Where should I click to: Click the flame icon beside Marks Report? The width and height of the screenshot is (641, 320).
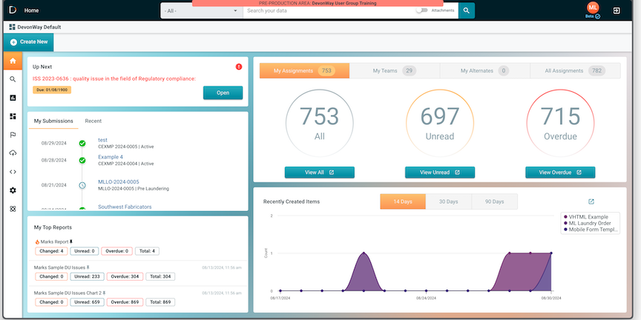pos(37,241)
